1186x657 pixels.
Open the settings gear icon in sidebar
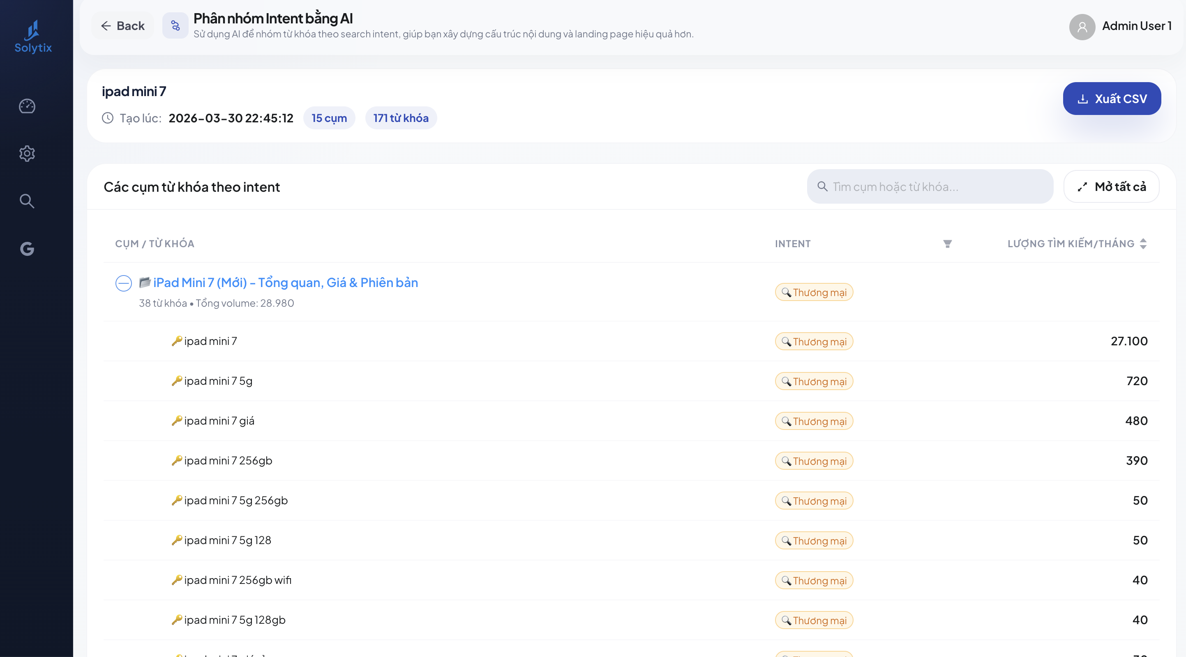tap(27, 153)
